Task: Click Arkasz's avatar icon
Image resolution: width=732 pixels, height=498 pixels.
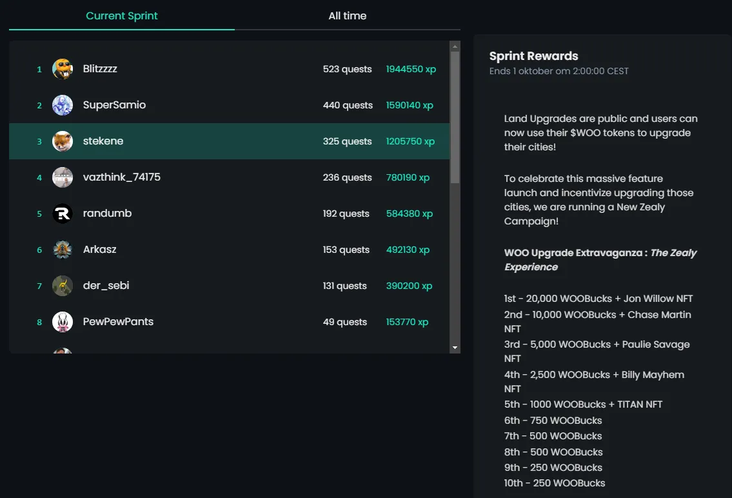Action: pos(63,250)
